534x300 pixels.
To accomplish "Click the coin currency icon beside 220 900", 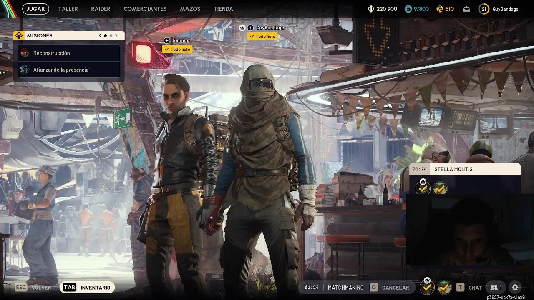I will point(371,9).
